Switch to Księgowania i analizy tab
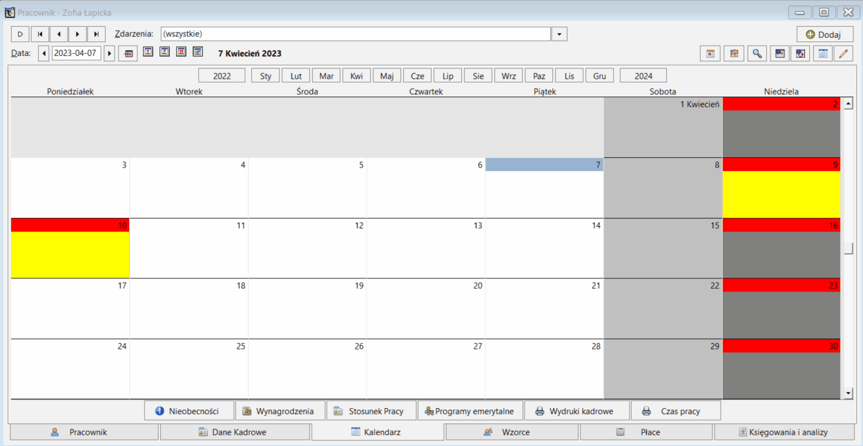 coord(784,432)
